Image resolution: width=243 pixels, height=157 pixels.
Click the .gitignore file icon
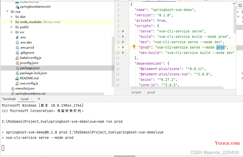17,53
